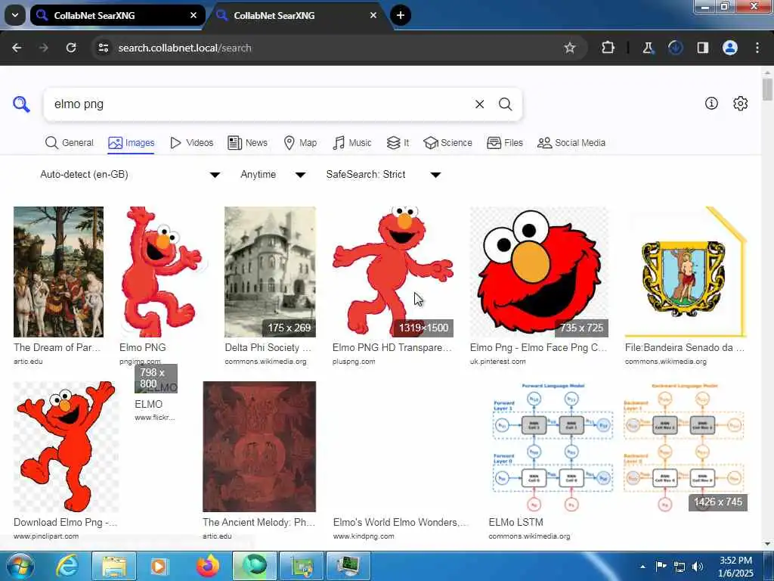
Task: Switch to the first CollabNet SearXNG tab
Action: coord(117,15)
